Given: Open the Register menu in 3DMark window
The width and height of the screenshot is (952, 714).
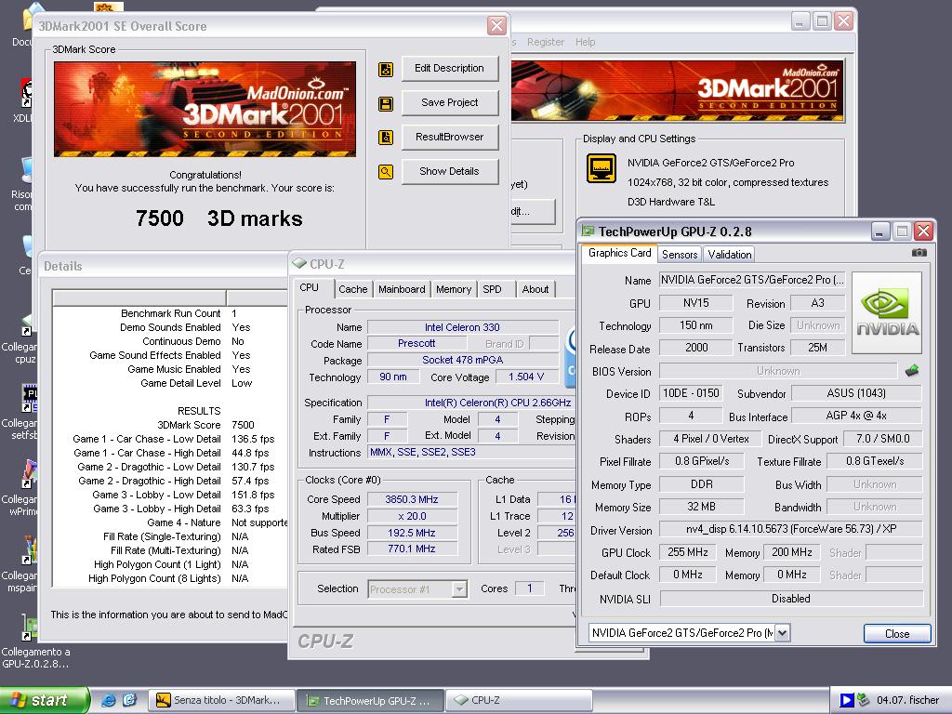Looking at the screenshot, I should (545, 42).
